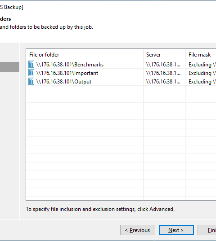The width and height of the screenshot is (216, 241).
Task: Click the Benchmarks share icon
Action: click(x=31, y=64)
